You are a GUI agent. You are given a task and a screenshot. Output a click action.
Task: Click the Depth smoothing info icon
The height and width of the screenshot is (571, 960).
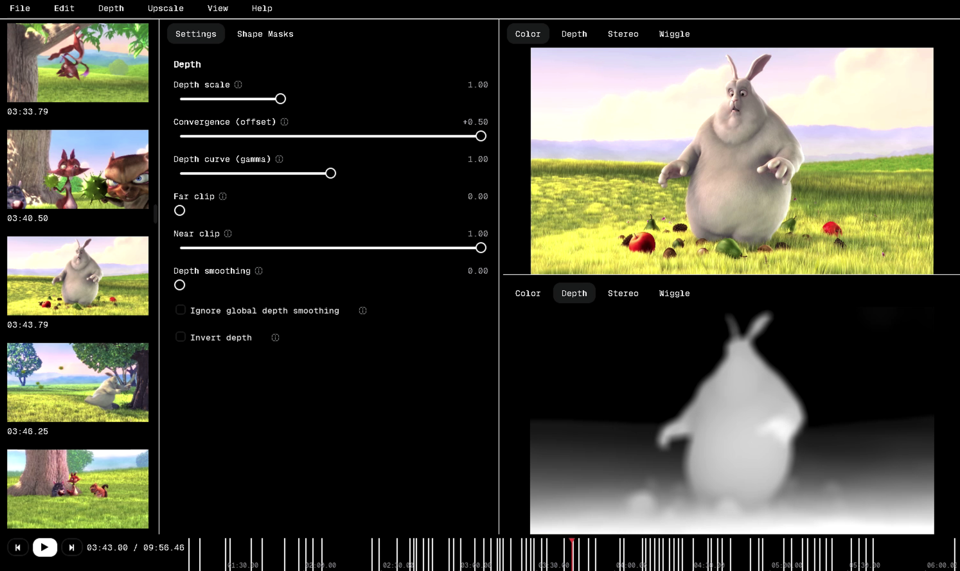(x=259, y=271)
